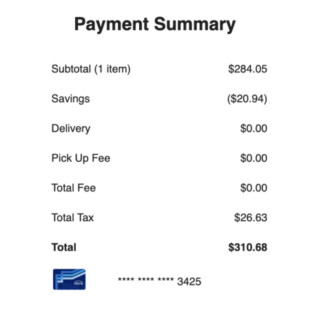Click the Subtotal (1 item) label
Viewport: 310px width, 310px height.
(91, 69)
